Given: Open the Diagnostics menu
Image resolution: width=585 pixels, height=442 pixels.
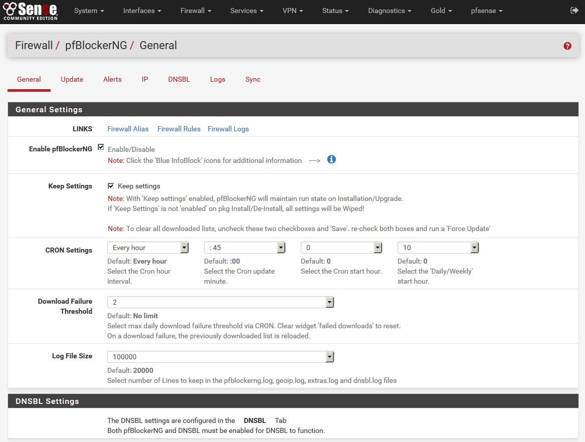Looking at the screenshot, I should click(389, 11).
